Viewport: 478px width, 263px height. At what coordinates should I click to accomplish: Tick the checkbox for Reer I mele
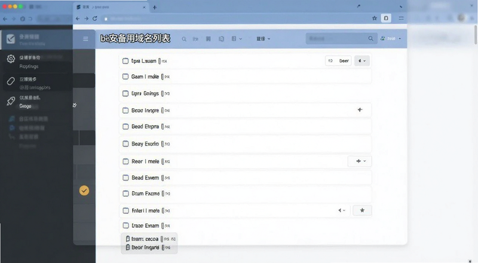point(125,161)
